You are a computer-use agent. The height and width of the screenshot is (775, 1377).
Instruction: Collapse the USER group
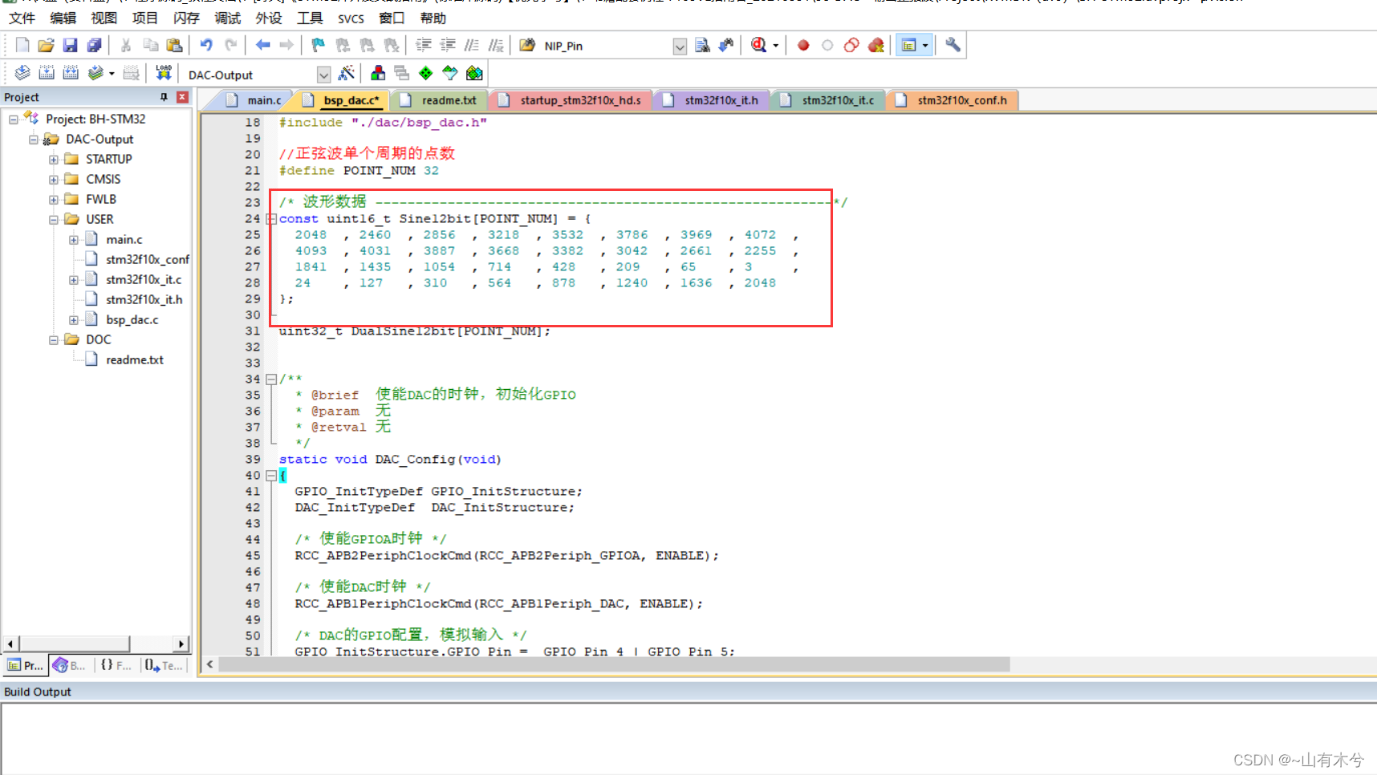54,219
